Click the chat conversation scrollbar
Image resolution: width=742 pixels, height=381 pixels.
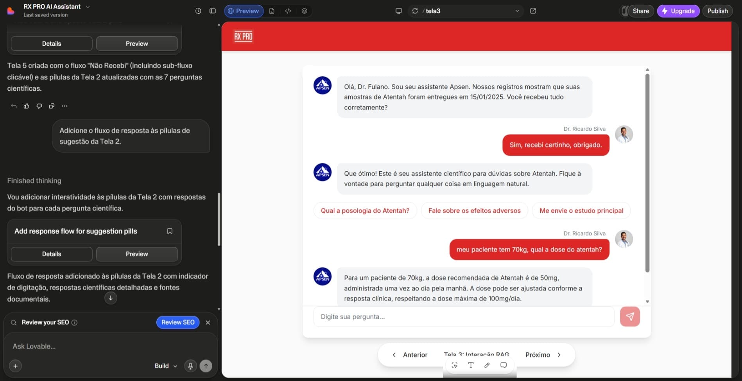647,173
